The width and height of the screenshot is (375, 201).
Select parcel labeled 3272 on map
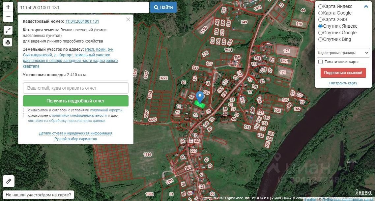tap(163, 78)
